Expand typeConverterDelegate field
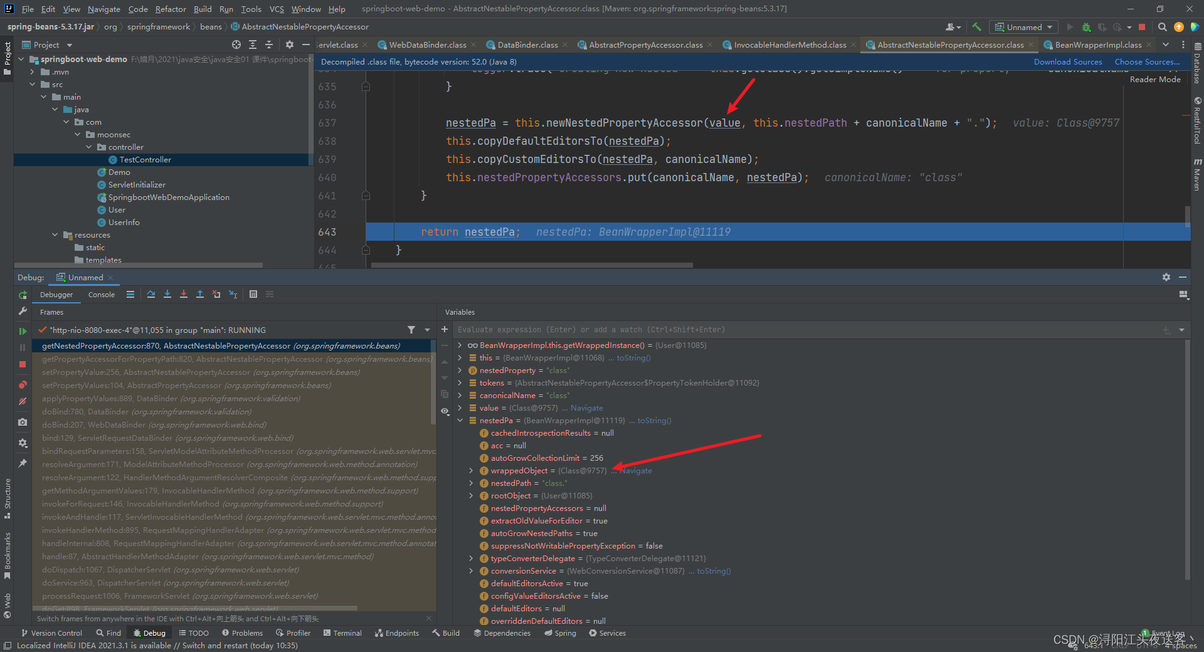Image resolution: width=1204 pixels, height=652 pixels. point(471,559)
